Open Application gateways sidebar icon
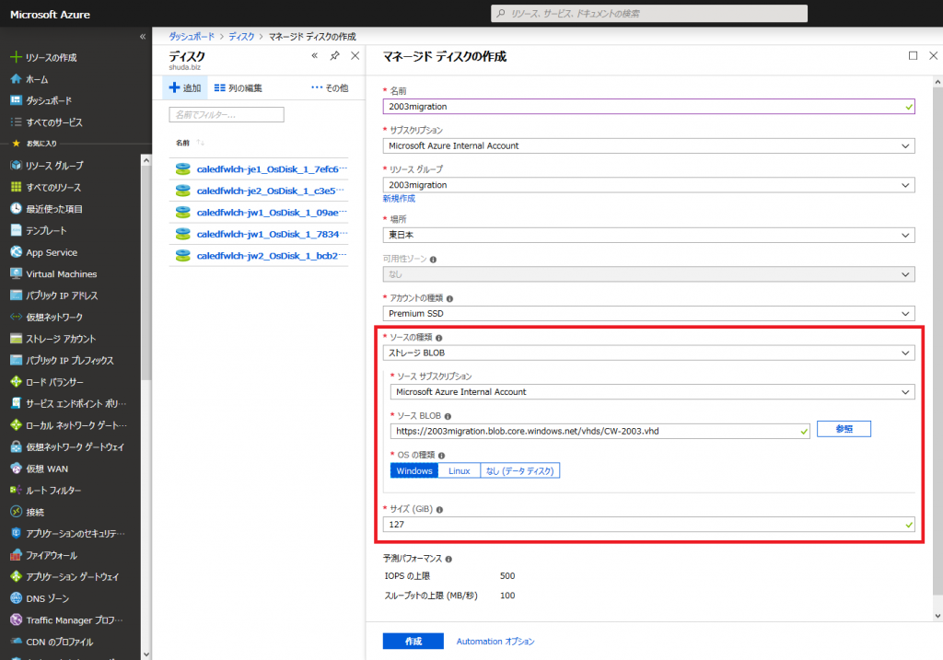Viewport: 943px width, 660px height. point(17,576)
